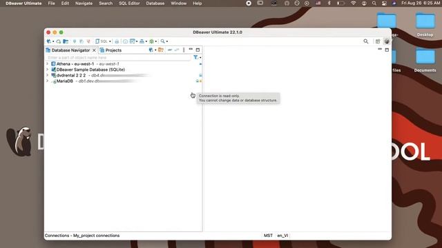The width and height of the screenshot is (442, 248).
Task: Open the navigator View Menu vertical dots
Action: pyautogui.click(x=184, y=50)
